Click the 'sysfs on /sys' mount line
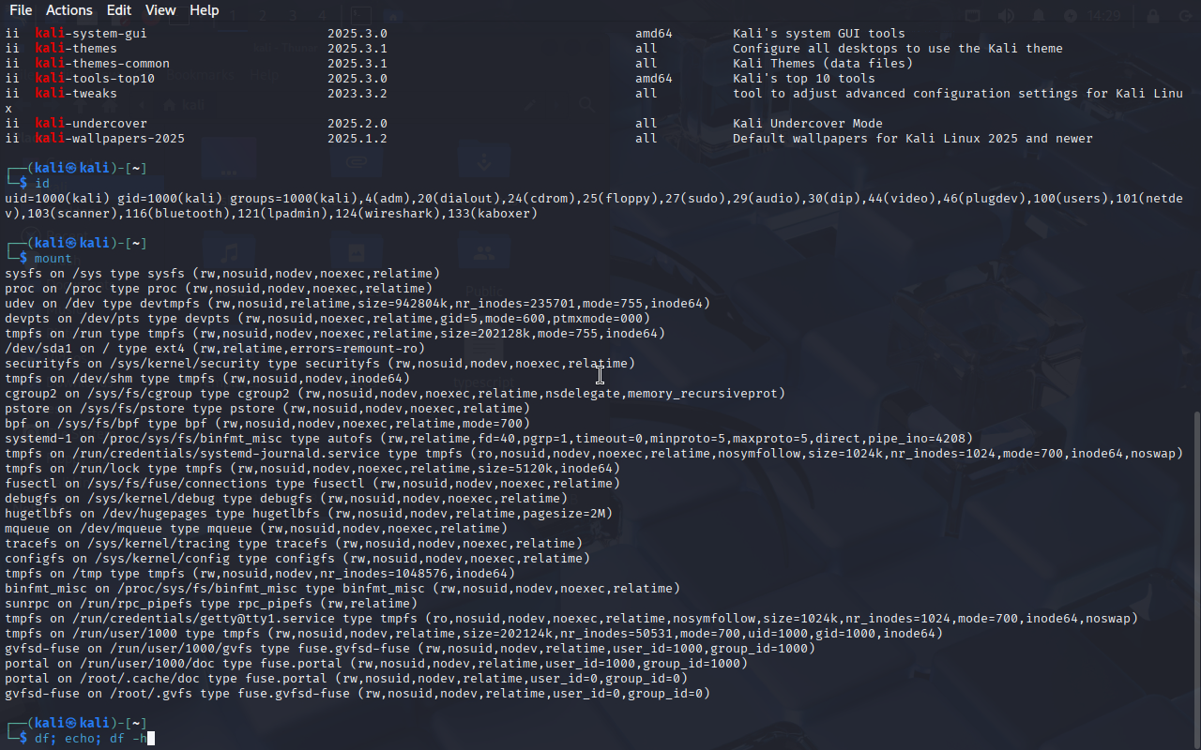 coord(222,274)
